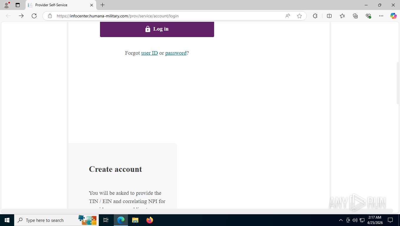400x226 pixels.
Task: View site information lock icon
Action: [x=50, y=16]
